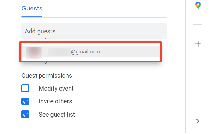Select the suggested @gmail.com contact
217x134 pixels.
pyautogui.click(x=91, y=52)
